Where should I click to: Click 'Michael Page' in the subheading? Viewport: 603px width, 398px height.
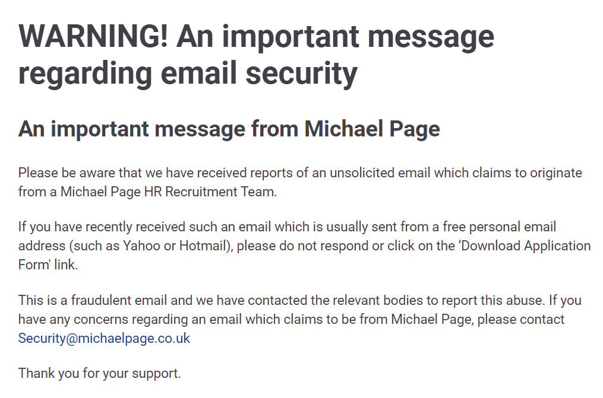372,129
